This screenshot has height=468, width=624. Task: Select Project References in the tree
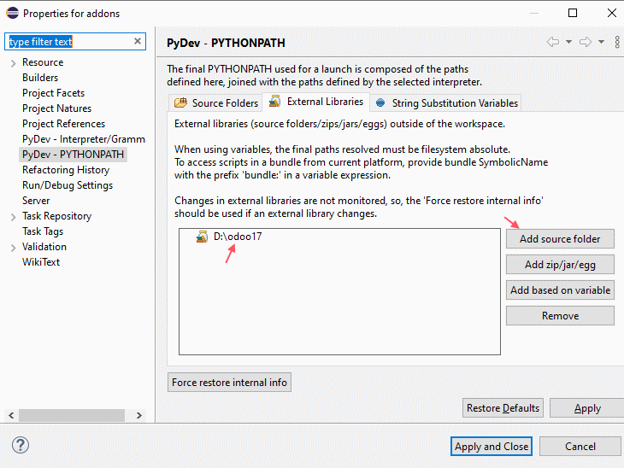click(x=63, y=124)
